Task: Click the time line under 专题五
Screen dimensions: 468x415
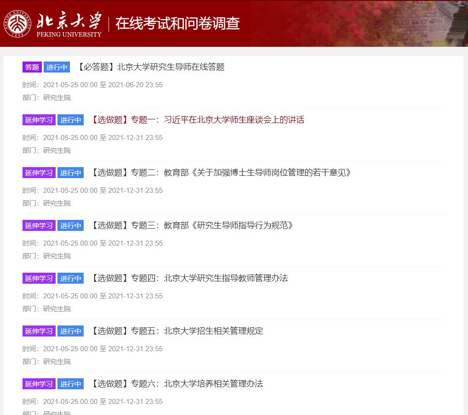Action: click(92, 349)
